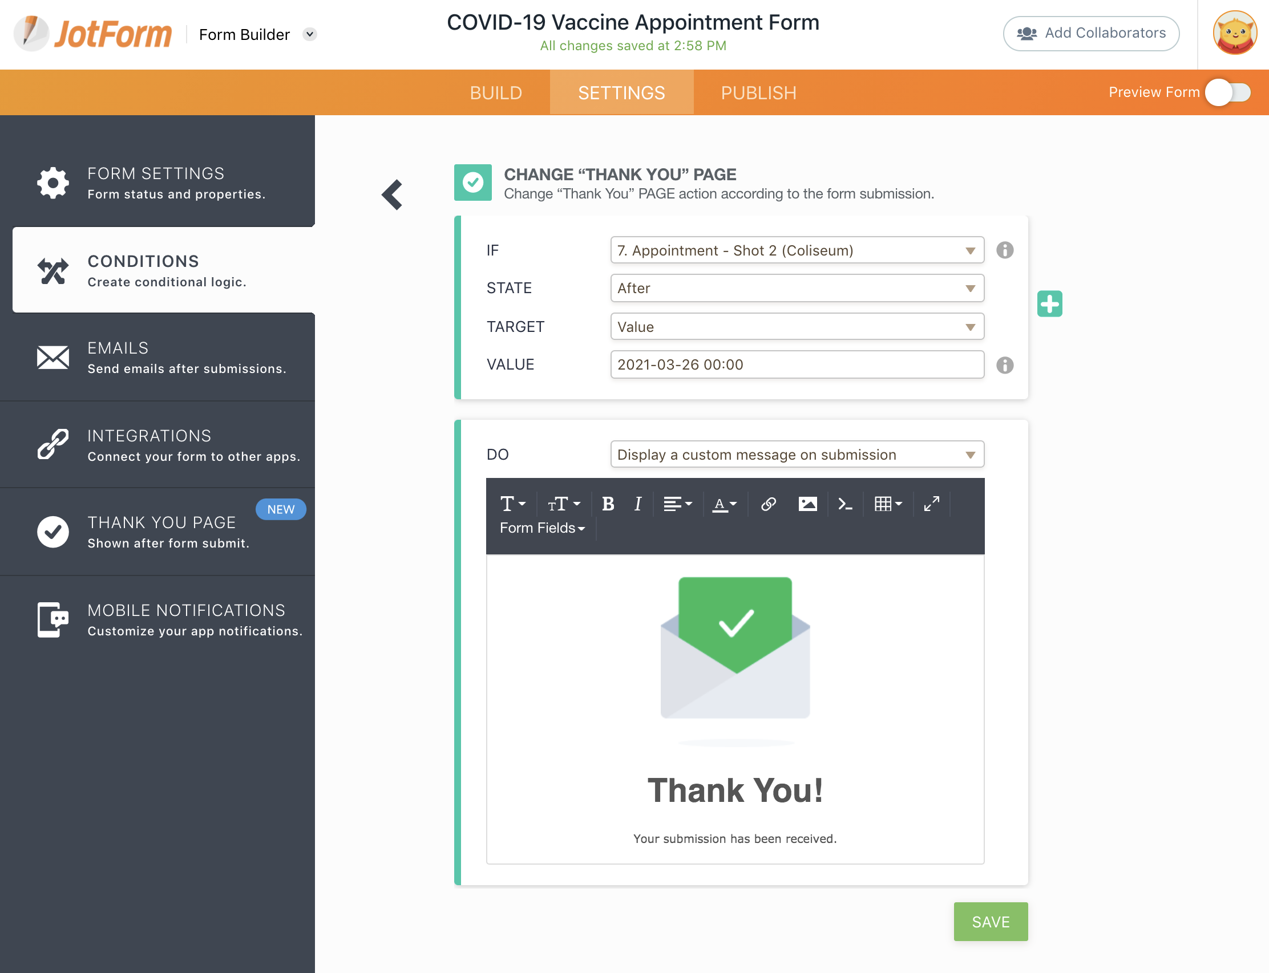Open the IF field dropdown

797,250
